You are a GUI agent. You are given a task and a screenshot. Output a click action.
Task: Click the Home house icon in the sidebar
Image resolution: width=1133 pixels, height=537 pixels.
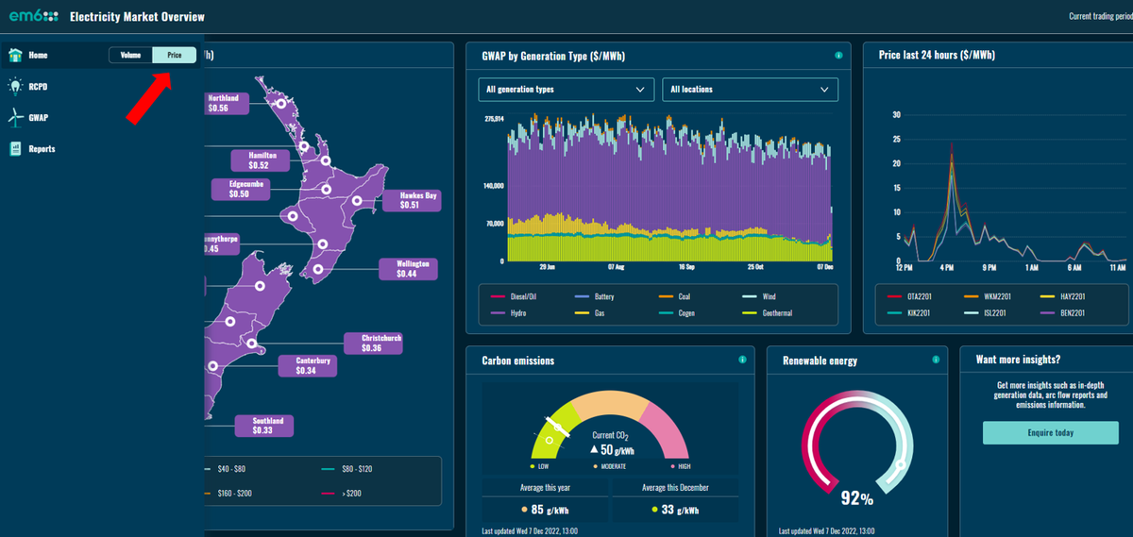click(x=15, y=55)
